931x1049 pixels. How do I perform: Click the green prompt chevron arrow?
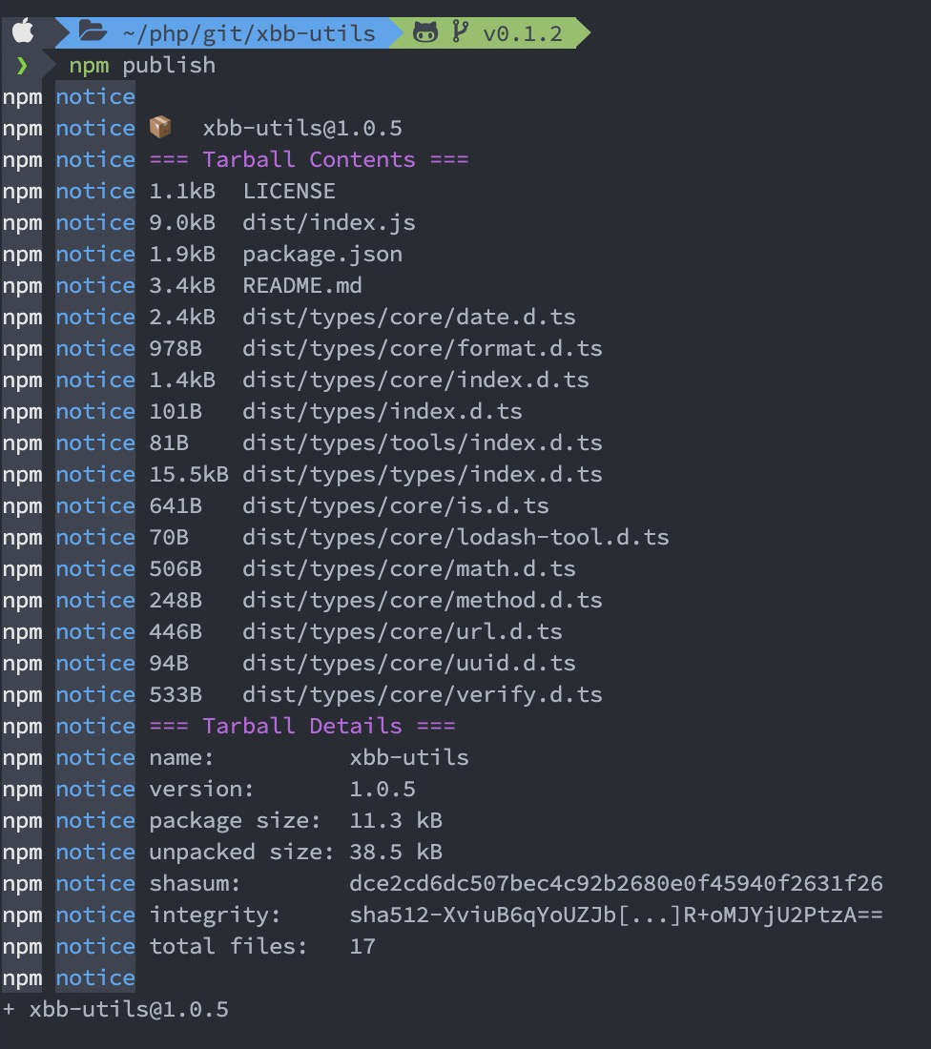click(22, 65)
